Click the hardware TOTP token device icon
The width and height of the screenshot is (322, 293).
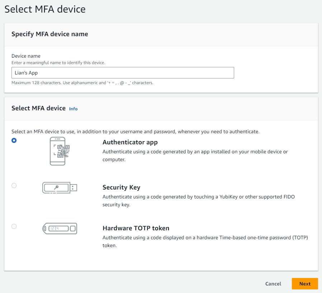pyautogui.click(x=60, y=228)
